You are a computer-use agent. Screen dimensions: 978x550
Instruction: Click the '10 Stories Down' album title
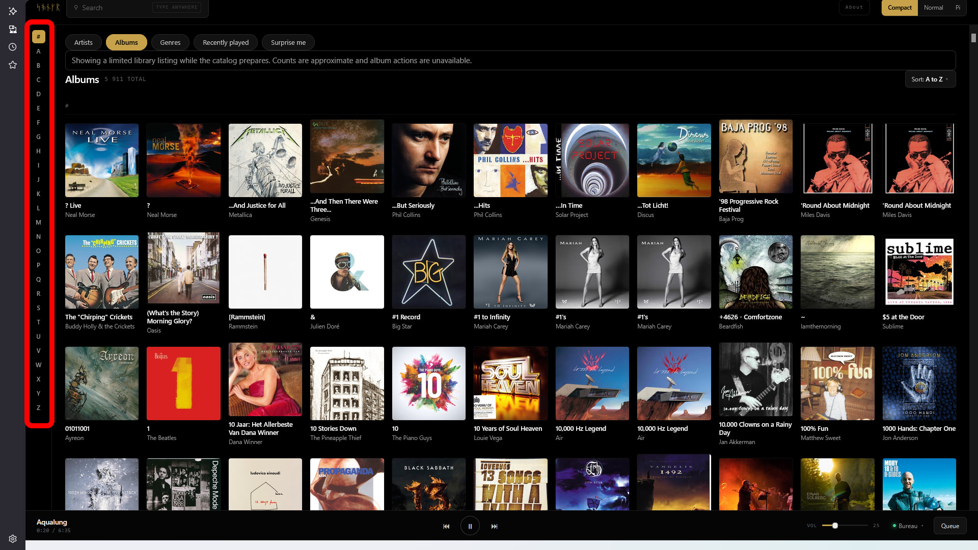pos(333,429)
